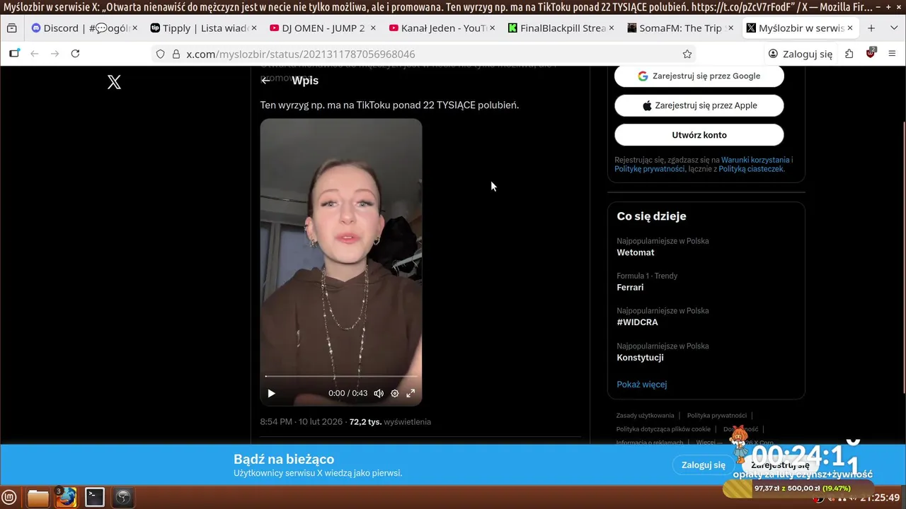Switch to the FinalBlackpill Stream tab
Screen dimensions: 906x509
tap(561, 28)
